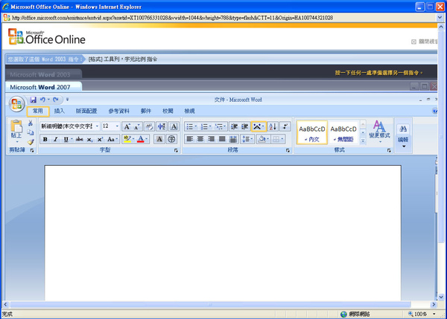
Task: Increase paragraph indent
Action: click(x=244, y=126)
